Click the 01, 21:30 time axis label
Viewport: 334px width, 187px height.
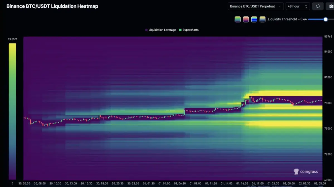pos(273,183)
